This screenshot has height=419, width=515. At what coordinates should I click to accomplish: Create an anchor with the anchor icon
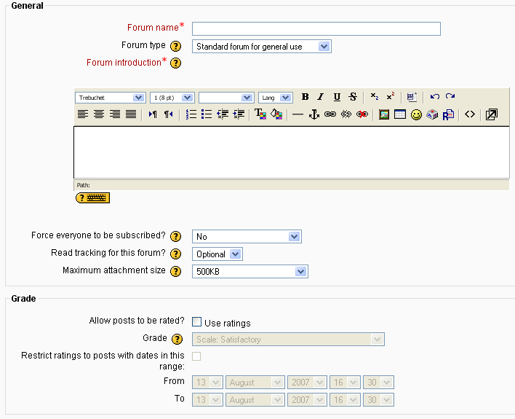coord(314,114)
